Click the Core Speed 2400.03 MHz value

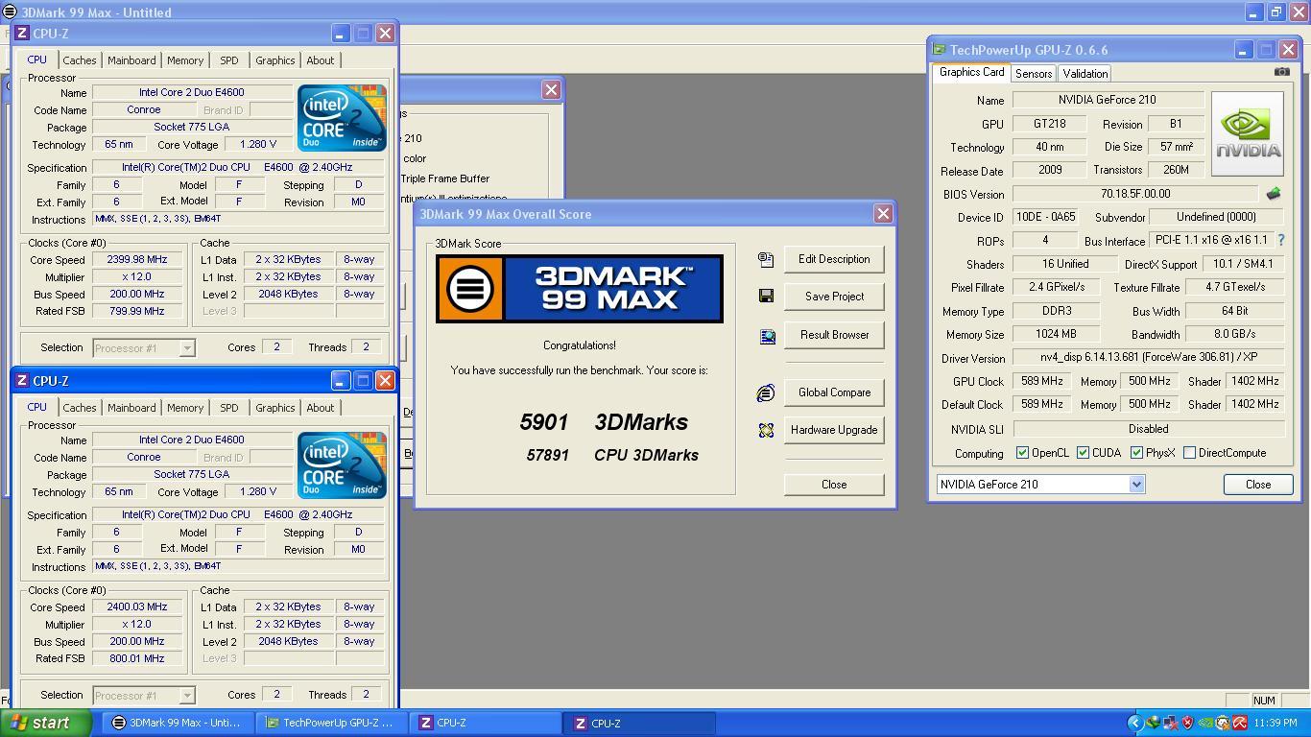point(137,606)
